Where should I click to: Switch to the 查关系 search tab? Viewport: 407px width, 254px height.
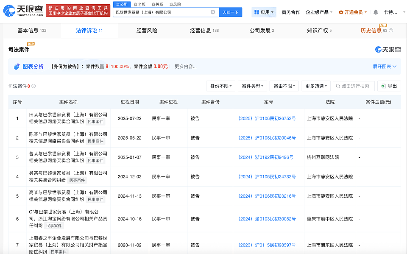(157, 4)
